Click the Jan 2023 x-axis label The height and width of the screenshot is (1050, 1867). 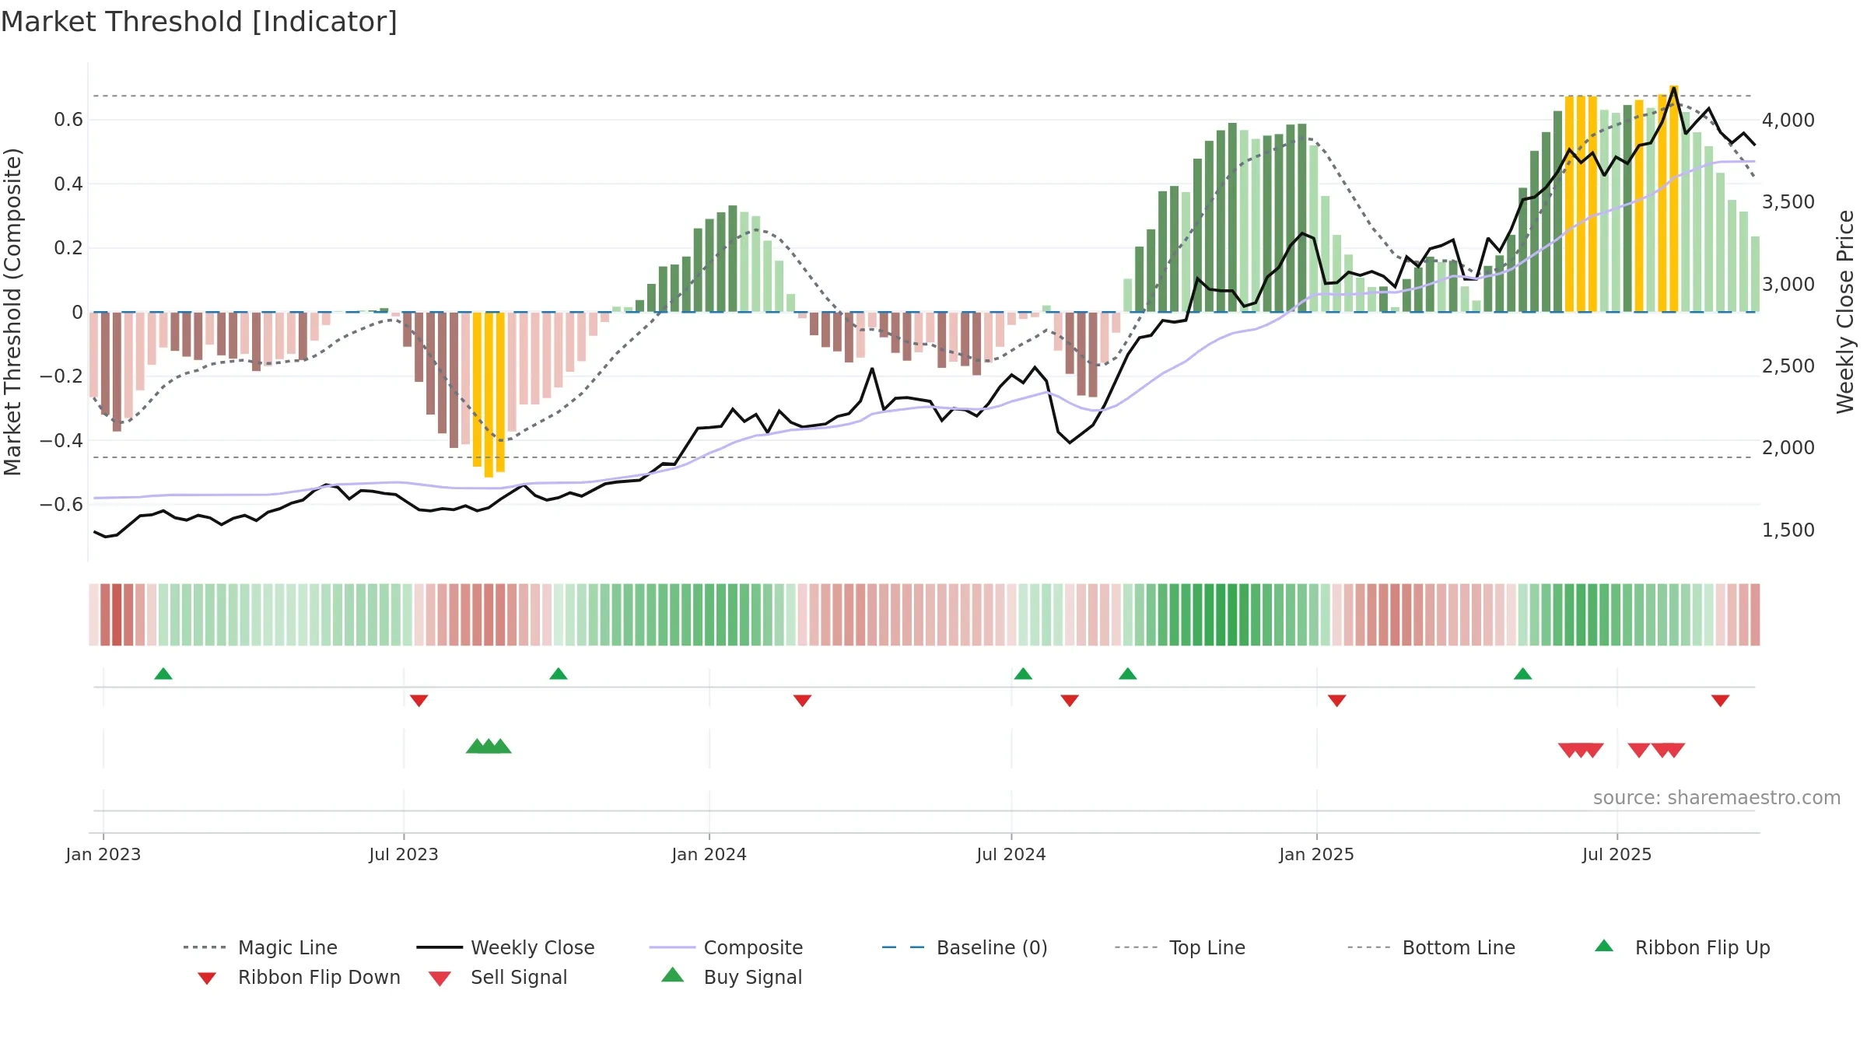click(103, 855)
